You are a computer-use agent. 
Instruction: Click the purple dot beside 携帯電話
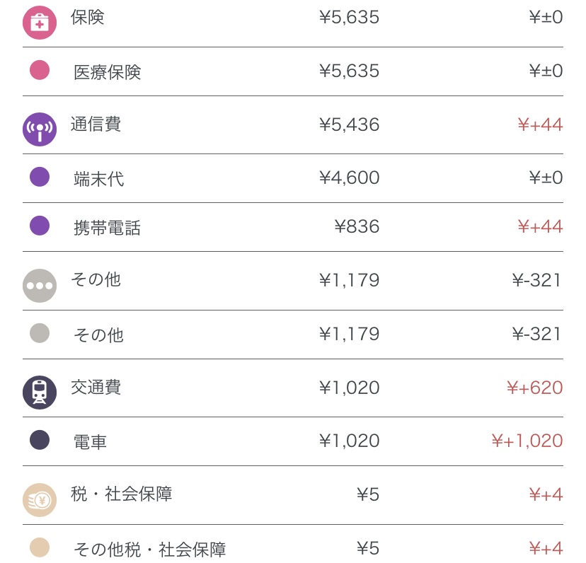pos(40,226)
